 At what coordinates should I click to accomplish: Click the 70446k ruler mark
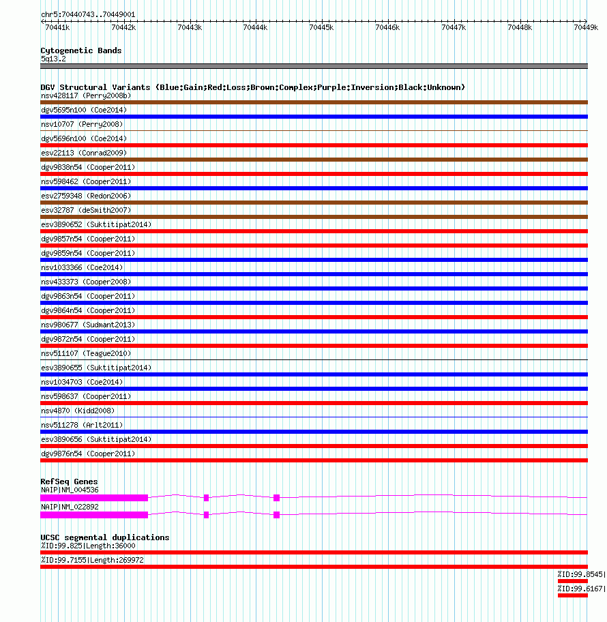click(387, 27)
